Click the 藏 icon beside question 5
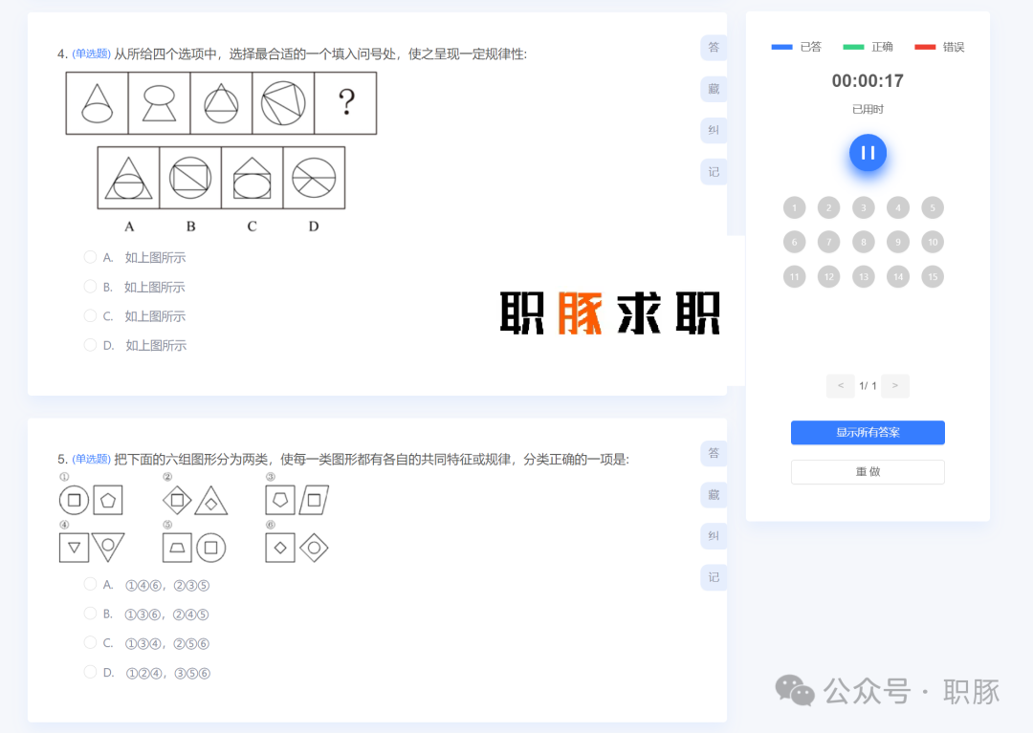The width and height of the screenshot is (1033, 733). click(x=713, y=494)
